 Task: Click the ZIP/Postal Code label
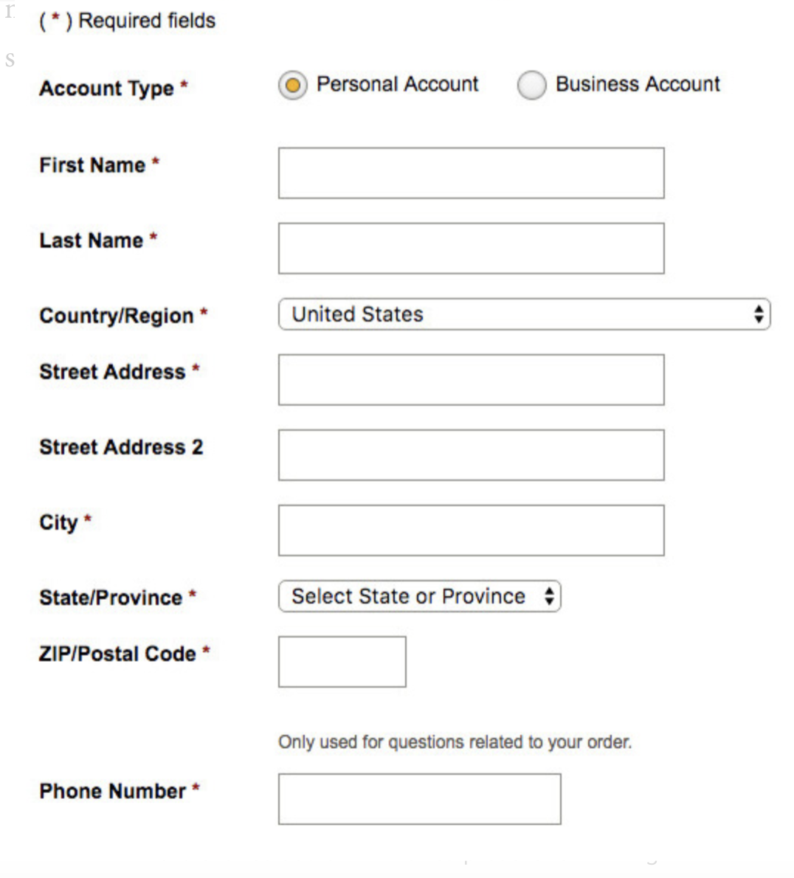(118, 653)
